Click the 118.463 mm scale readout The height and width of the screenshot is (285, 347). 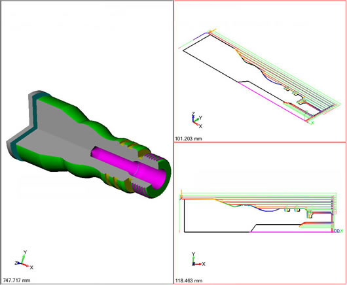click(189, 280)
